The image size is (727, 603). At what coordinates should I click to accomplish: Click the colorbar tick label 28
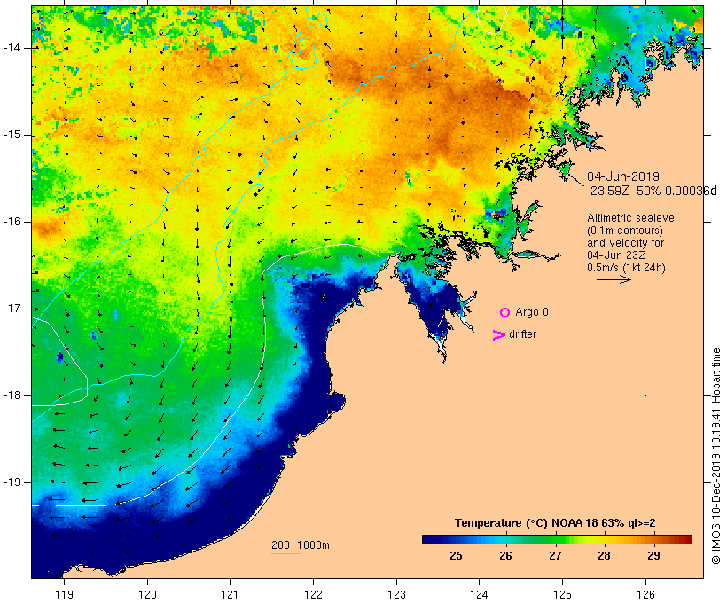[604, 556]
